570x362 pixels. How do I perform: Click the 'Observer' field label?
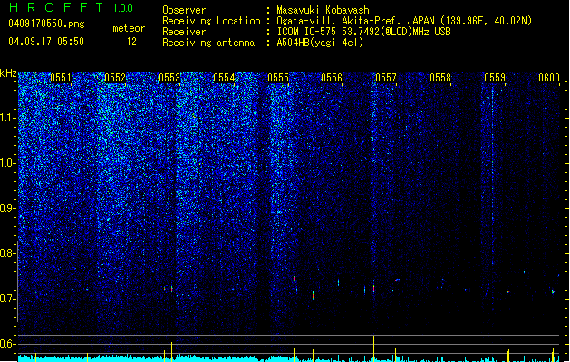coord(184,10)
